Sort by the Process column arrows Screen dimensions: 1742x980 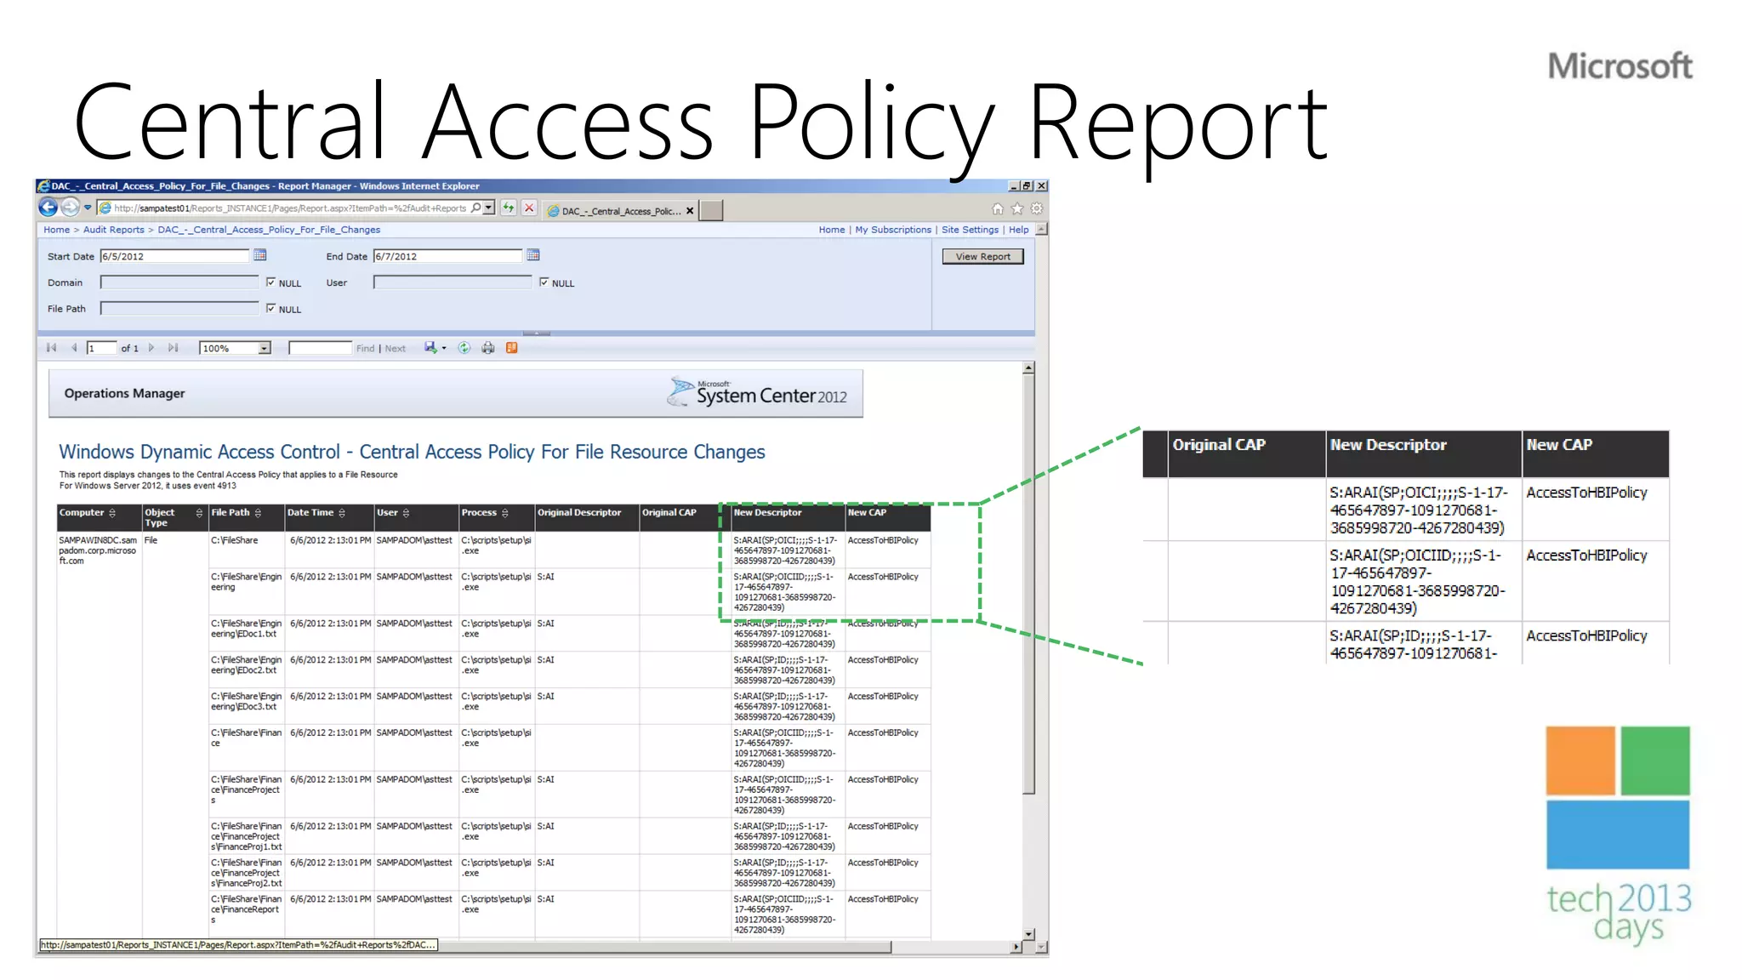[504, 513]
